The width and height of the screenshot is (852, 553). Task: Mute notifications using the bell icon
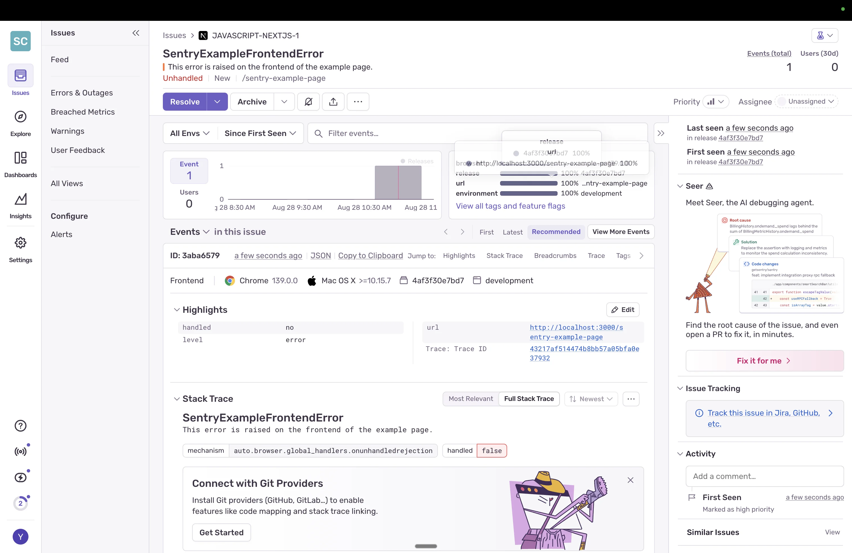click(x=308, y=102)
